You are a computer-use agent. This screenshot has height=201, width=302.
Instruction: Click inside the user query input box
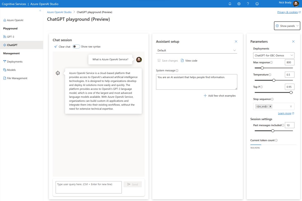[x=88, y=187]
